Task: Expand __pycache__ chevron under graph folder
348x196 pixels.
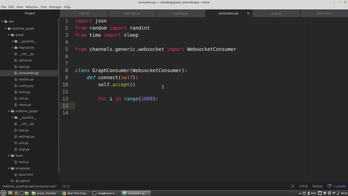Action: pyautogui.click(x=13, y=41)
